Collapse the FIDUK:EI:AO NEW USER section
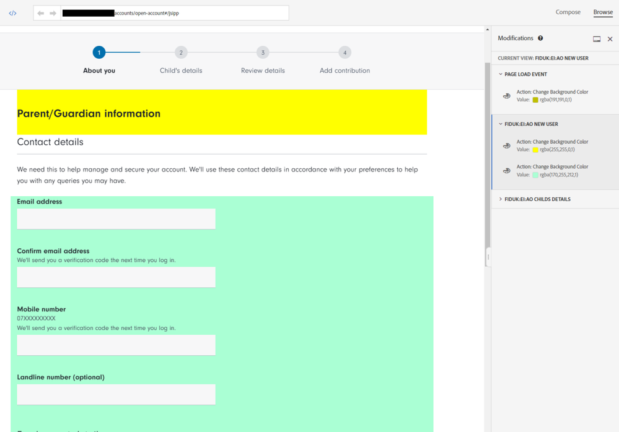The height and width of the screenshot is (432, 619). [x=501, y=124]
